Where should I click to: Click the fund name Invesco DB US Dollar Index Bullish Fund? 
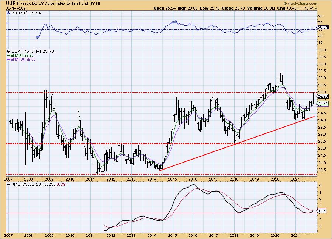point(53,4)
